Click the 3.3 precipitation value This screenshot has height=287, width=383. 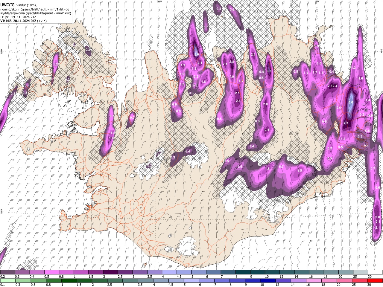tap(269, 71)
